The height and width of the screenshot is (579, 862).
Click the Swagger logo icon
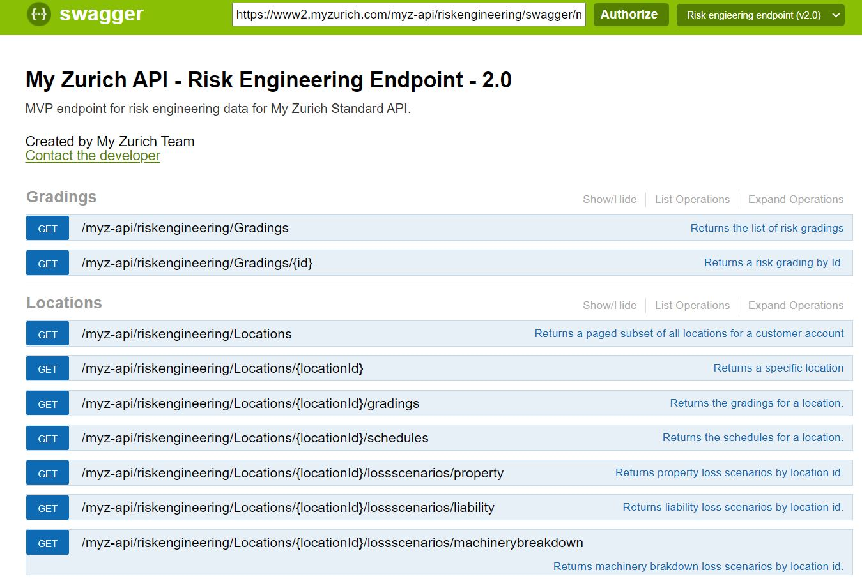[38, 14]
